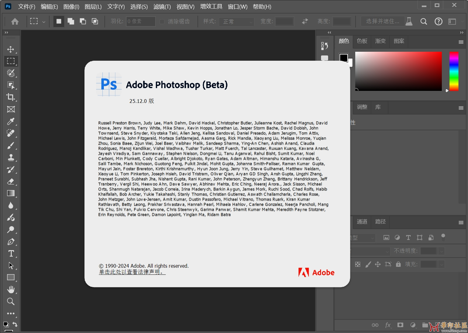The height and width of the screenshot is (333, 468).
Task: Open the 滤镜(T) filter menu
Action: coord(162,6)
